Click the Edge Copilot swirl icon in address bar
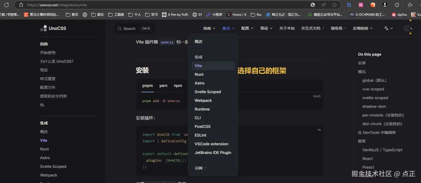 pyautogui.click(x=313, y=5)
